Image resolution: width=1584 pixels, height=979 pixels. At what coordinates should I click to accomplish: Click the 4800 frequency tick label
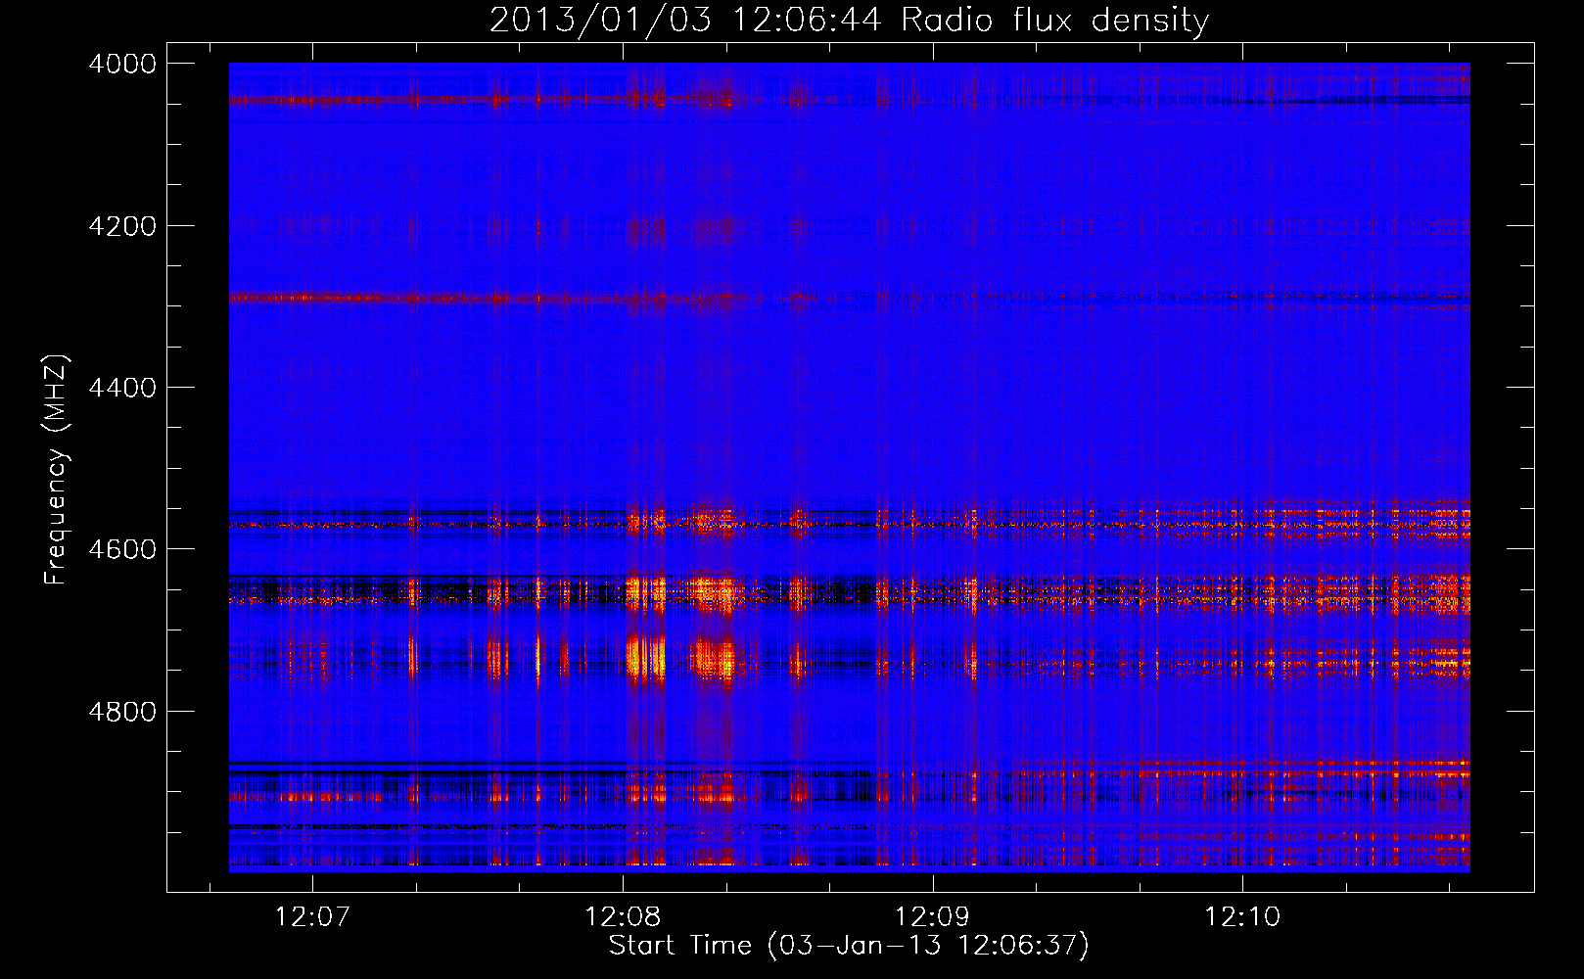point(122,712)
